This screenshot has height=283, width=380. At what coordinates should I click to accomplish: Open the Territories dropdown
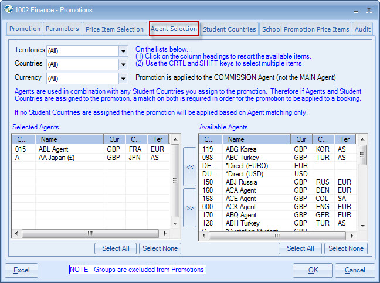(x=123, y=51)
